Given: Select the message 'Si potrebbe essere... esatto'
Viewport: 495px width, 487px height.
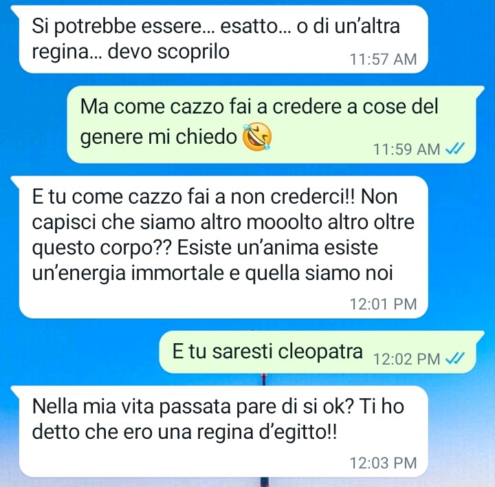Looking at the screenshot, I should click(223, 39).
